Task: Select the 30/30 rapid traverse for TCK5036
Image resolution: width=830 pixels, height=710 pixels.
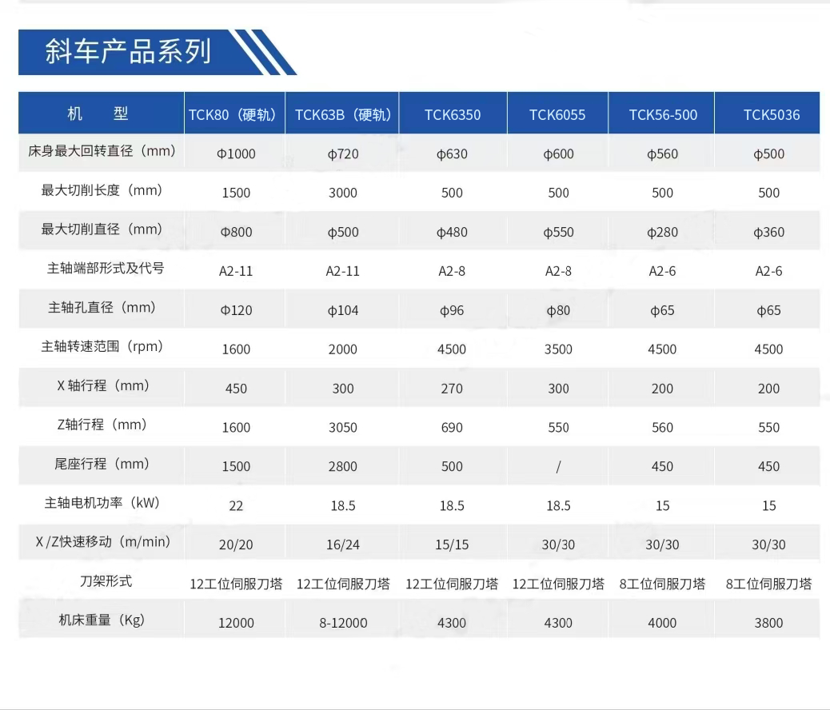Action: (768, 544)
